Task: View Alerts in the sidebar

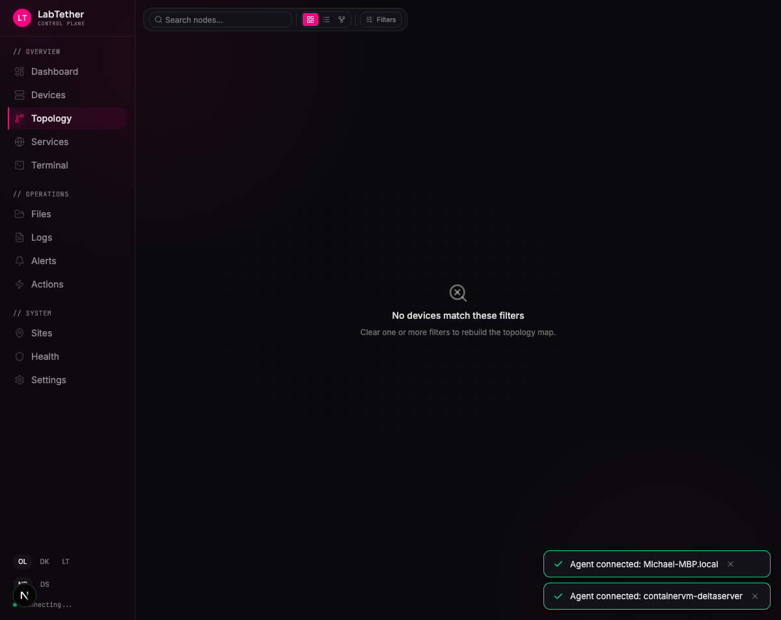Action: click(66, 261)
